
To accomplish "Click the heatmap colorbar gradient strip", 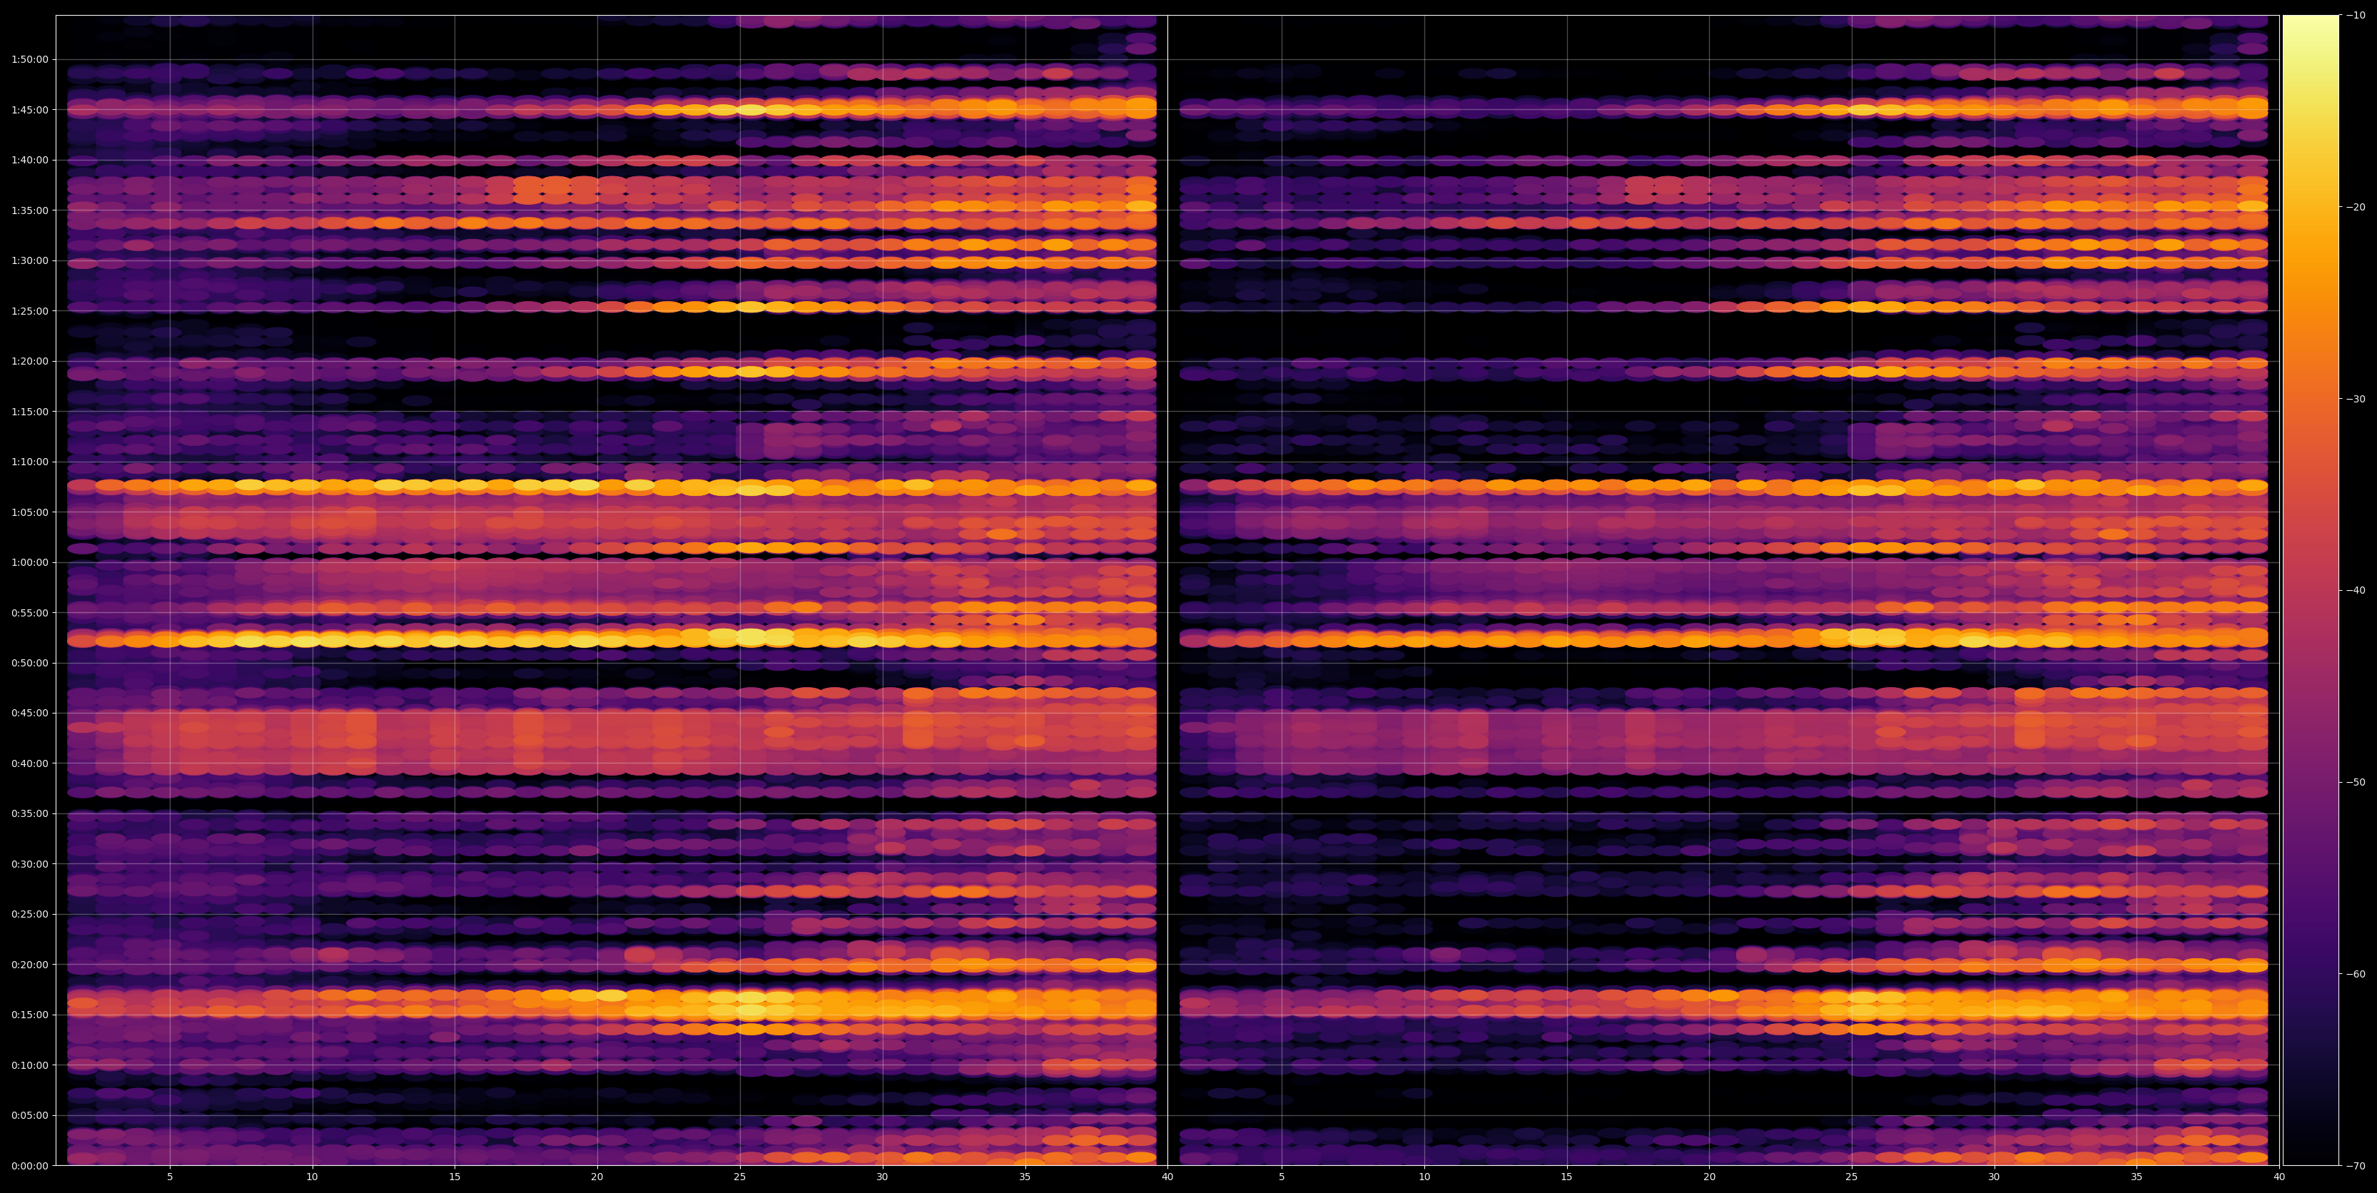I will coord(2311,591).
